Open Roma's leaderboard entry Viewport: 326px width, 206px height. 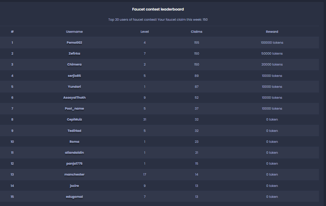point(74,142)
